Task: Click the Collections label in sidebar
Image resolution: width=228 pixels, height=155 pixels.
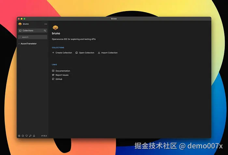Action: (28, 31)
